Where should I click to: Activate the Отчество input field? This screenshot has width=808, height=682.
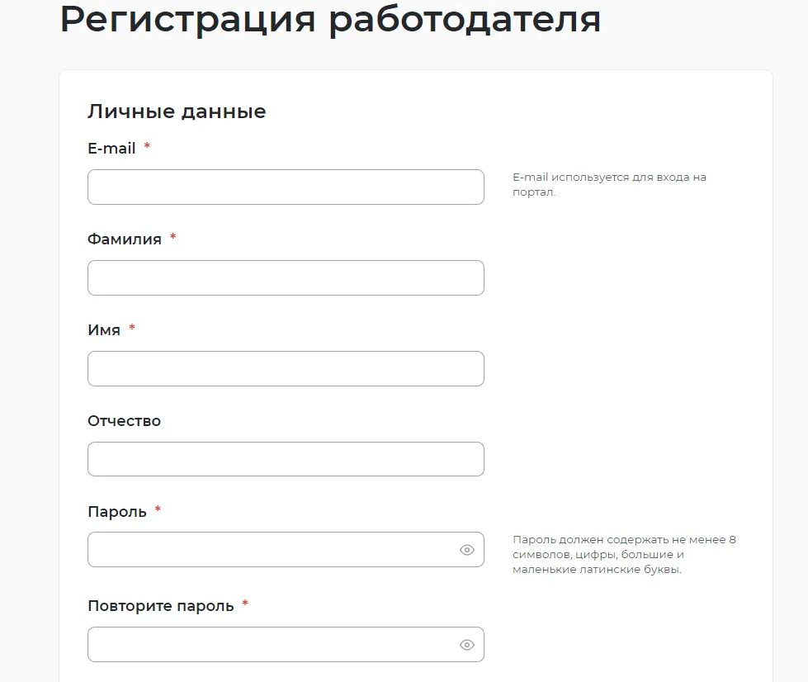tap(286, 459)
